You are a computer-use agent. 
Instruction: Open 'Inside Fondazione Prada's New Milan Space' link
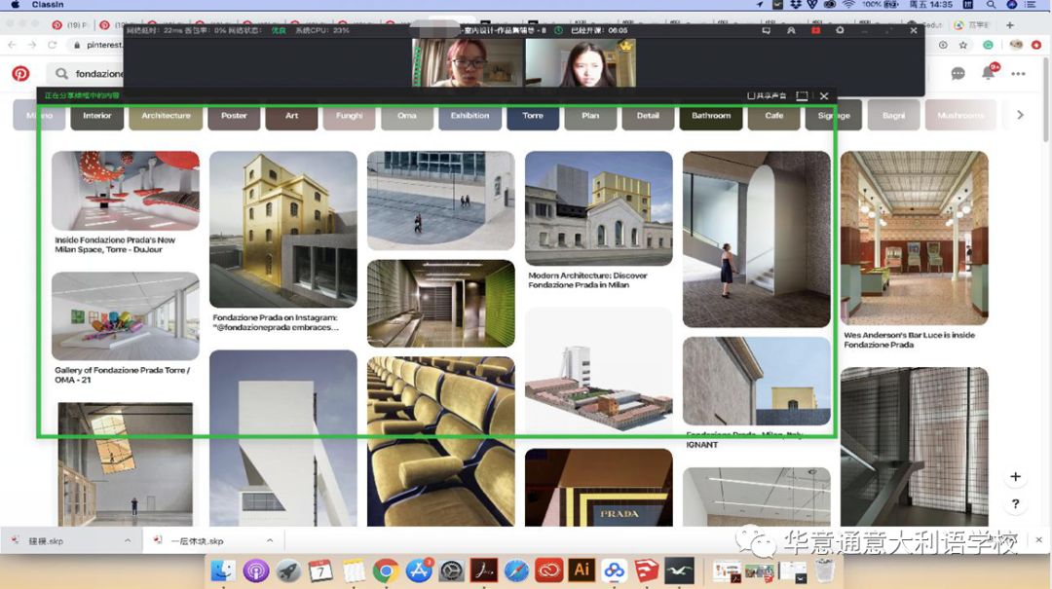(115, 245)
